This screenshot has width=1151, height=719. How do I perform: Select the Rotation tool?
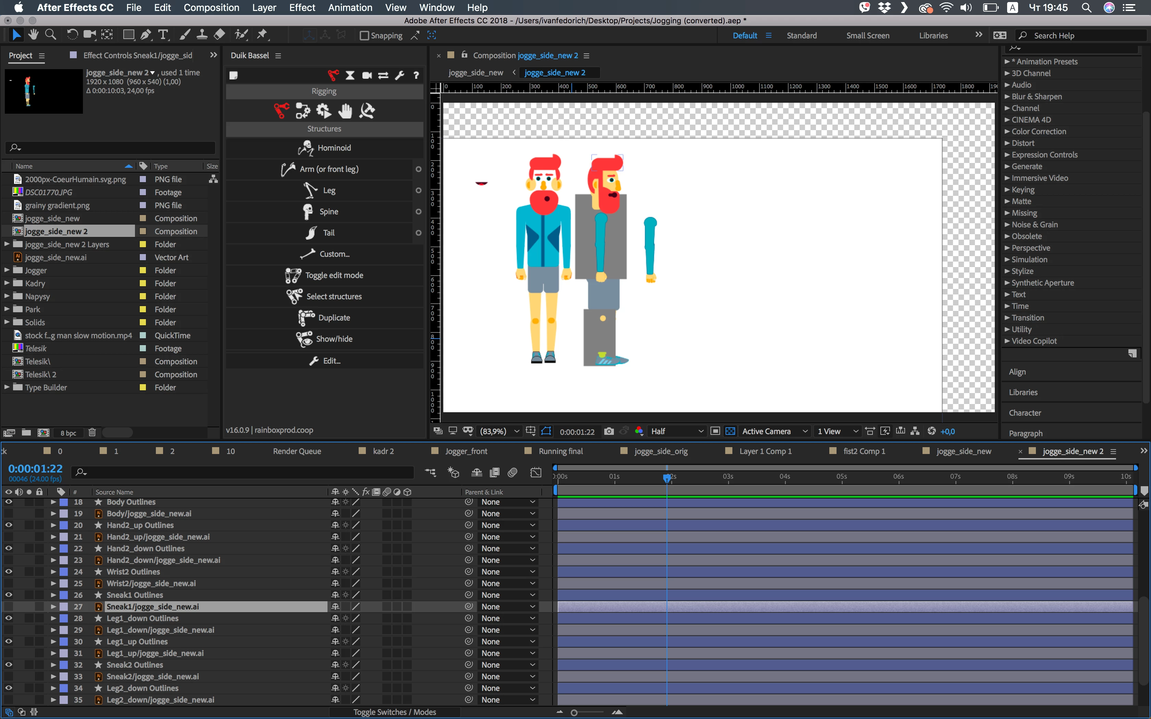click(x=72, y=35)
